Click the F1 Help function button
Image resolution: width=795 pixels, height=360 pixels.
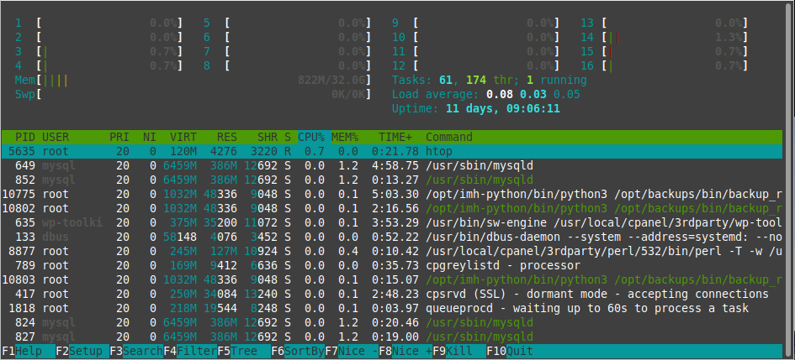tap(29, 351)
